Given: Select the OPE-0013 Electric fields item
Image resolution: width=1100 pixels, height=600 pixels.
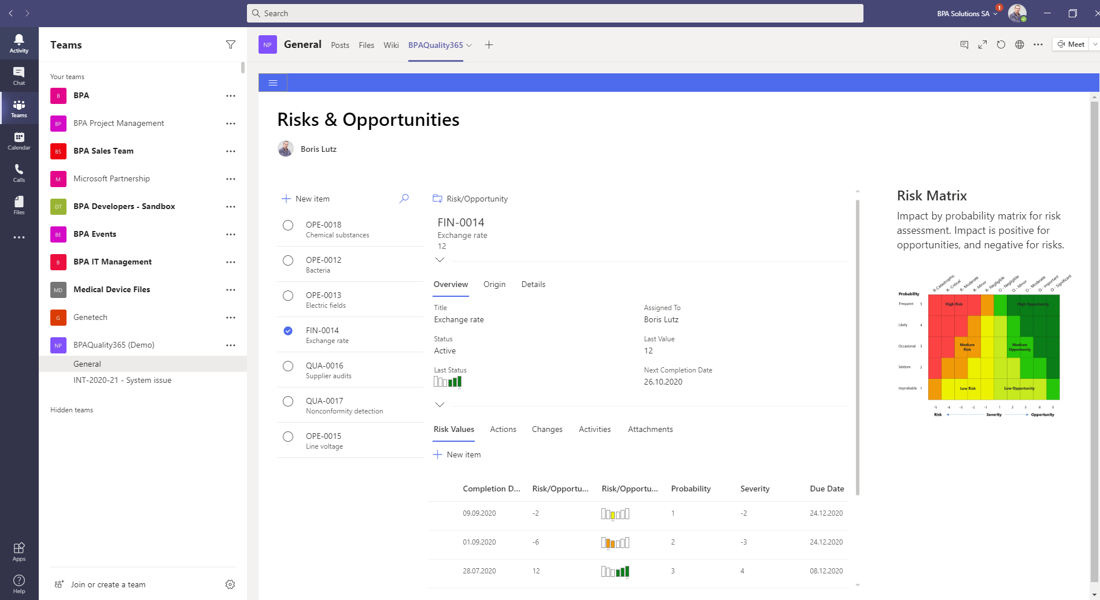Looking at the screenshot, I should pos(288,296).
